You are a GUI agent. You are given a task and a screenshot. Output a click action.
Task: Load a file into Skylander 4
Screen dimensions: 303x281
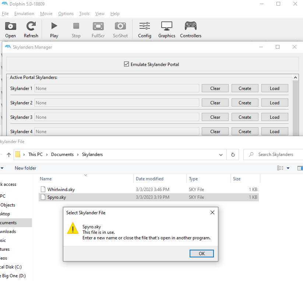coord(275,131)
